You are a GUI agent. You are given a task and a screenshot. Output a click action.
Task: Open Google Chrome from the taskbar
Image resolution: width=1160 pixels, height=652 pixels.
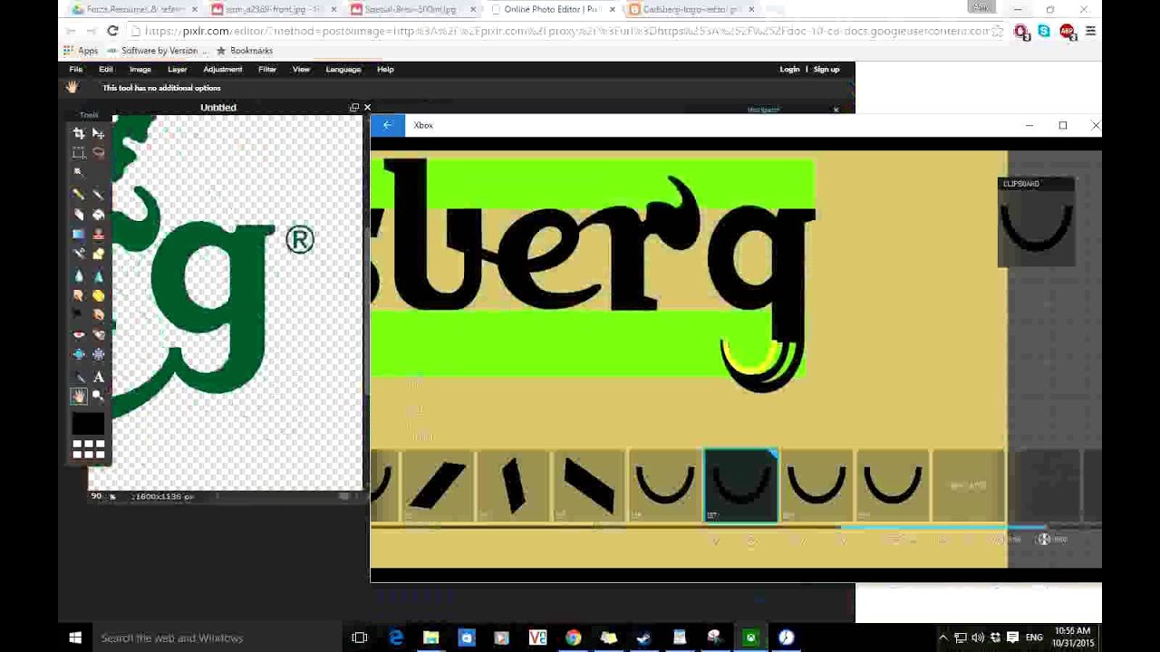coord(573,638)
